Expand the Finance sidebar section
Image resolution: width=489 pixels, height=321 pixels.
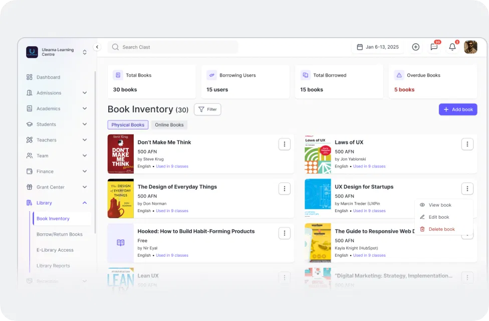56,171
